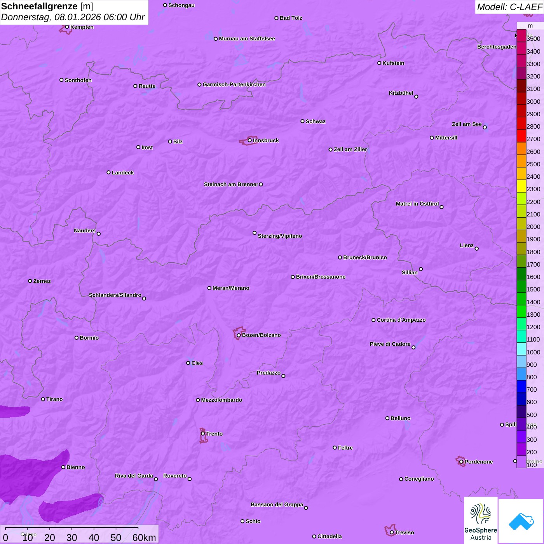
Task: Click the Meran/Merano label
Action: 231,288
